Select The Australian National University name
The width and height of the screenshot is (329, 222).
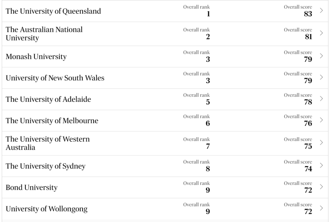[44, 34]
